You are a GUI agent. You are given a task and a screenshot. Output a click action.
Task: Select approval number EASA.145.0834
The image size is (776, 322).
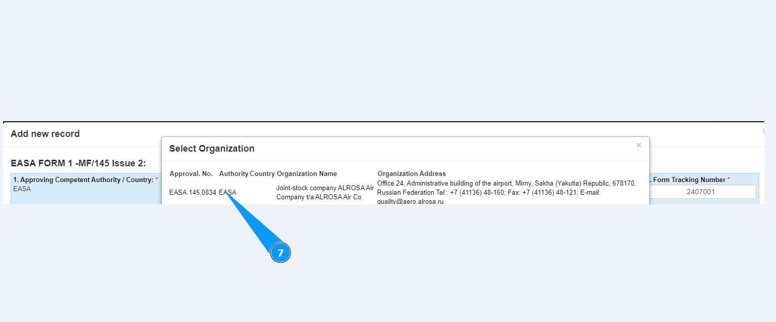tap(193, 193)
